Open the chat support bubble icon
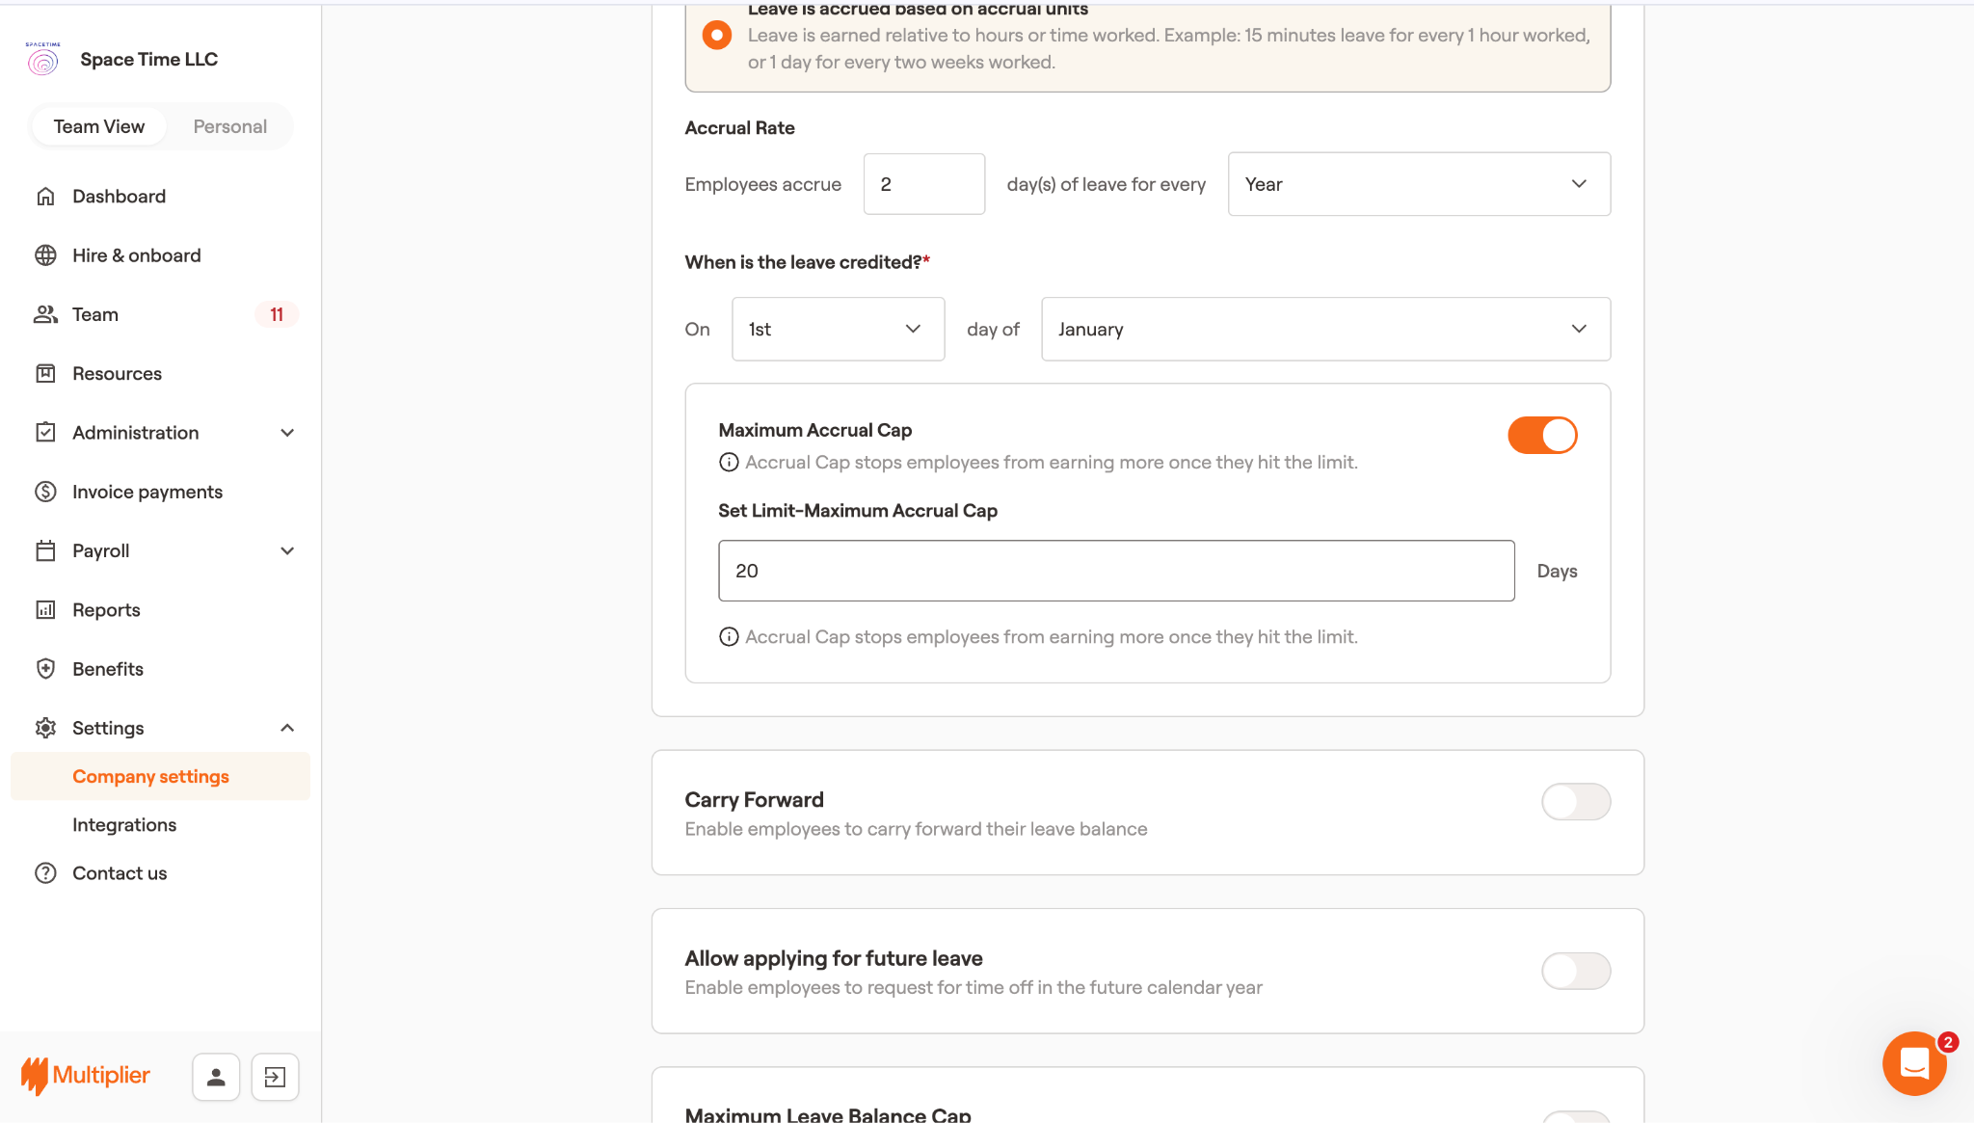Image resolution: width=1974 pixels, height=1123 pixels. 1913,1063
